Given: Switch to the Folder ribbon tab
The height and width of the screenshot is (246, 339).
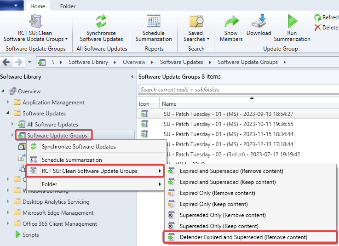Looking at the screenshot, I should click(x=68, y=6).
